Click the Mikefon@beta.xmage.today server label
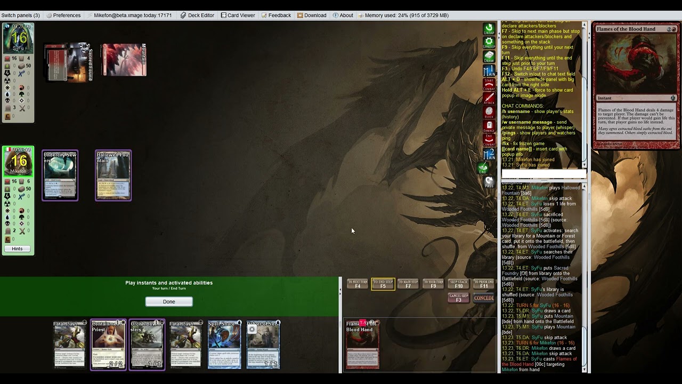The width and height of the screenshot is (682, 384). coord(129,15)
